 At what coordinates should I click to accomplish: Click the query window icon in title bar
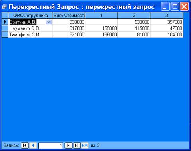click(x=4, y=6)
